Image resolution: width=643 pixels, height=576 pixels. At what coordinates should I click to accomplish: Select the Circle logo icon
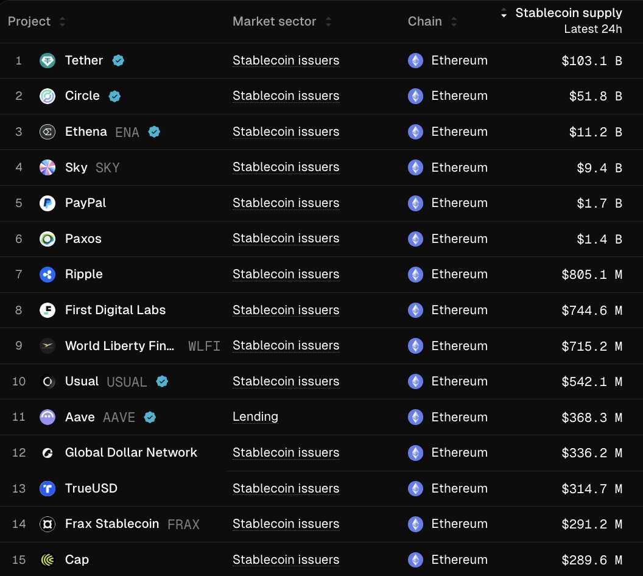[x=47, y=96]
